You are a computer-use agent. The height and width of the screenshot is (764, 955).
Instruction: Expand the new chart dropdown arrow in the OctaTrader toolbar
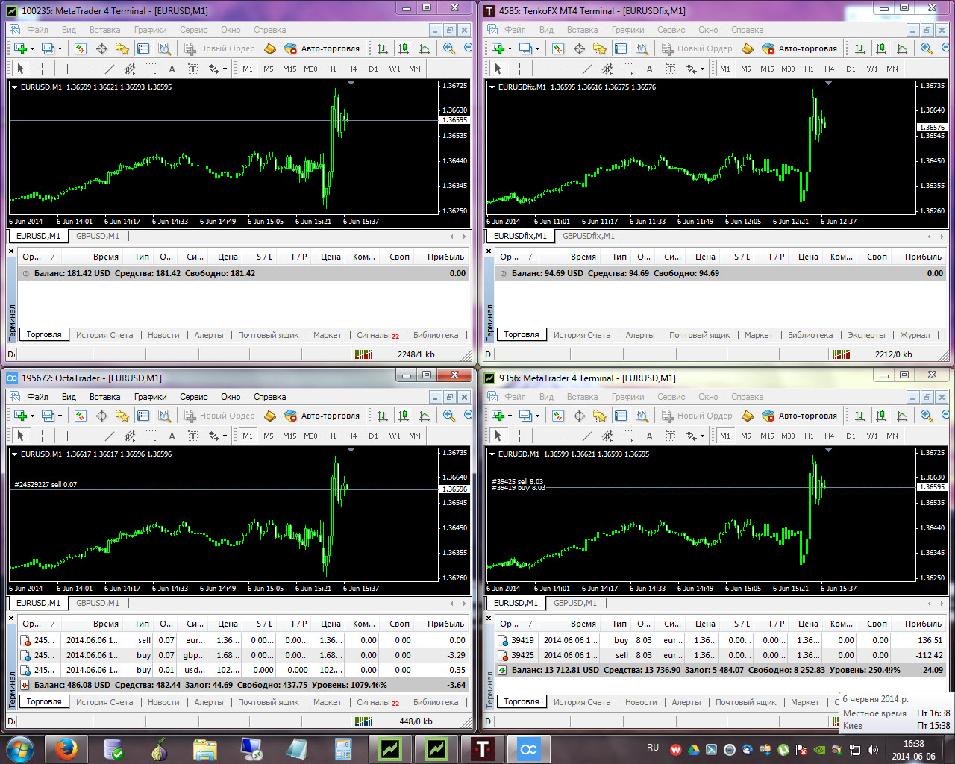pos(32,416)
